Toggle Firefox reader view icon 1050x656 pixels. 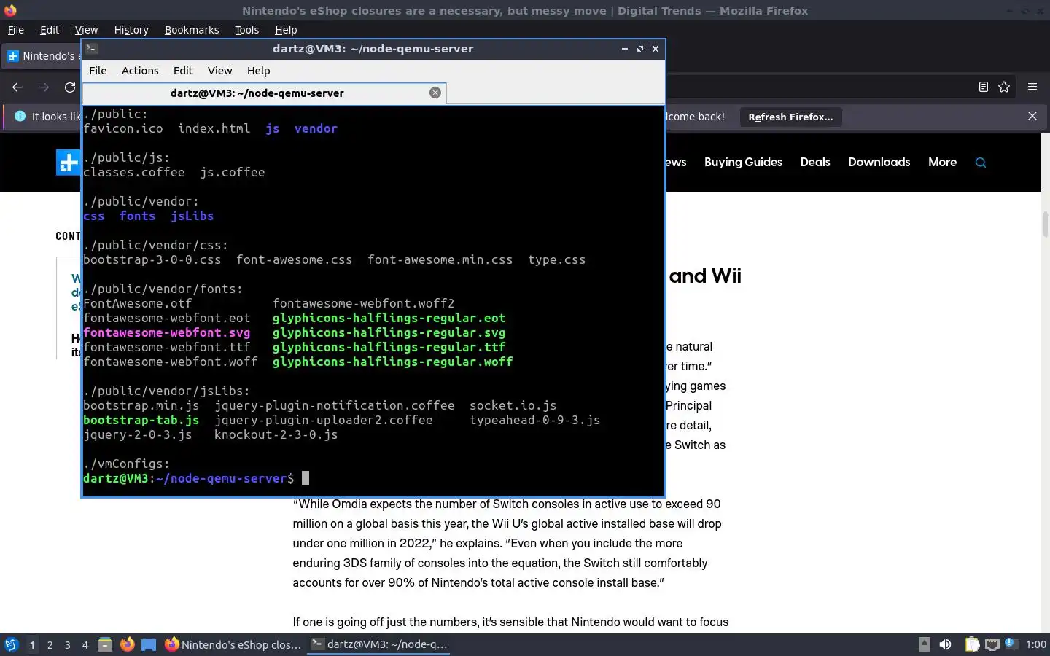click(x=983, y=87)
